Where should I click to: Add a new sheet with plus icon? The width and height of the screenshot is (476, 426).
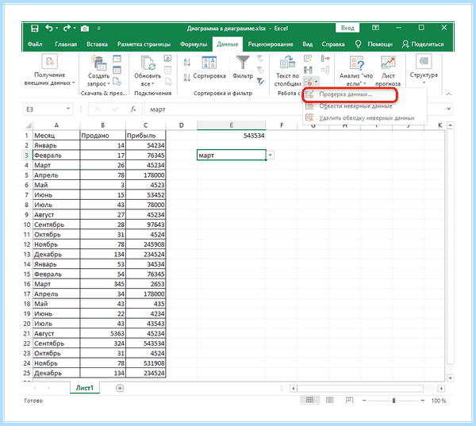120,388
